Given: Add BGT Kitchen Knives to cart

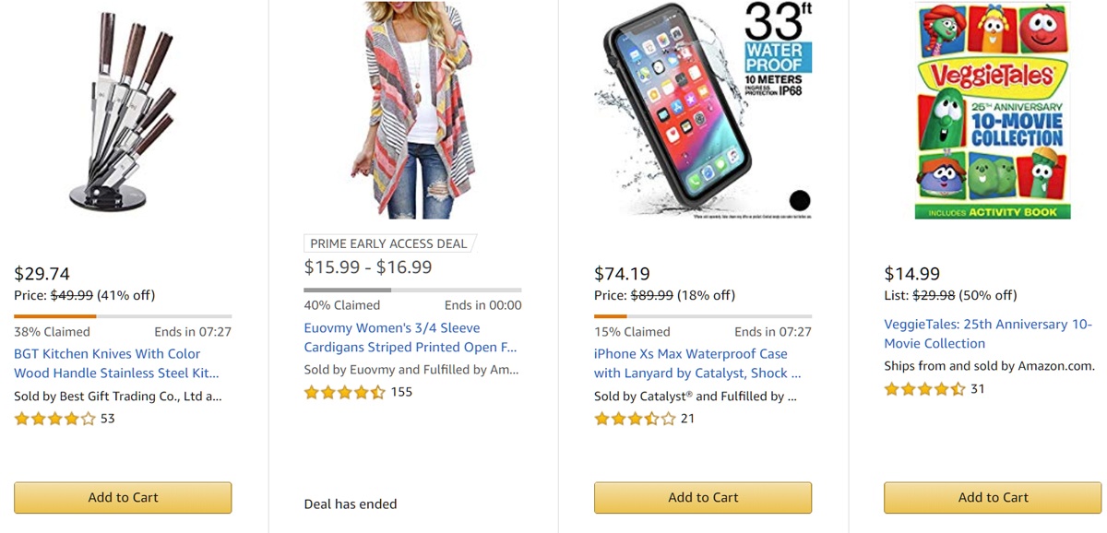Looking at the screenshot, I should tap(123, 497).
